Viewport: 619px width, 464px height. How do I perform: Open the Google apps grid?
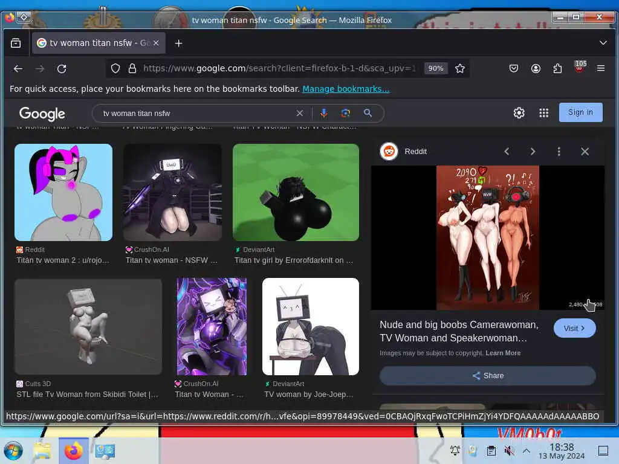pos(543,113)
